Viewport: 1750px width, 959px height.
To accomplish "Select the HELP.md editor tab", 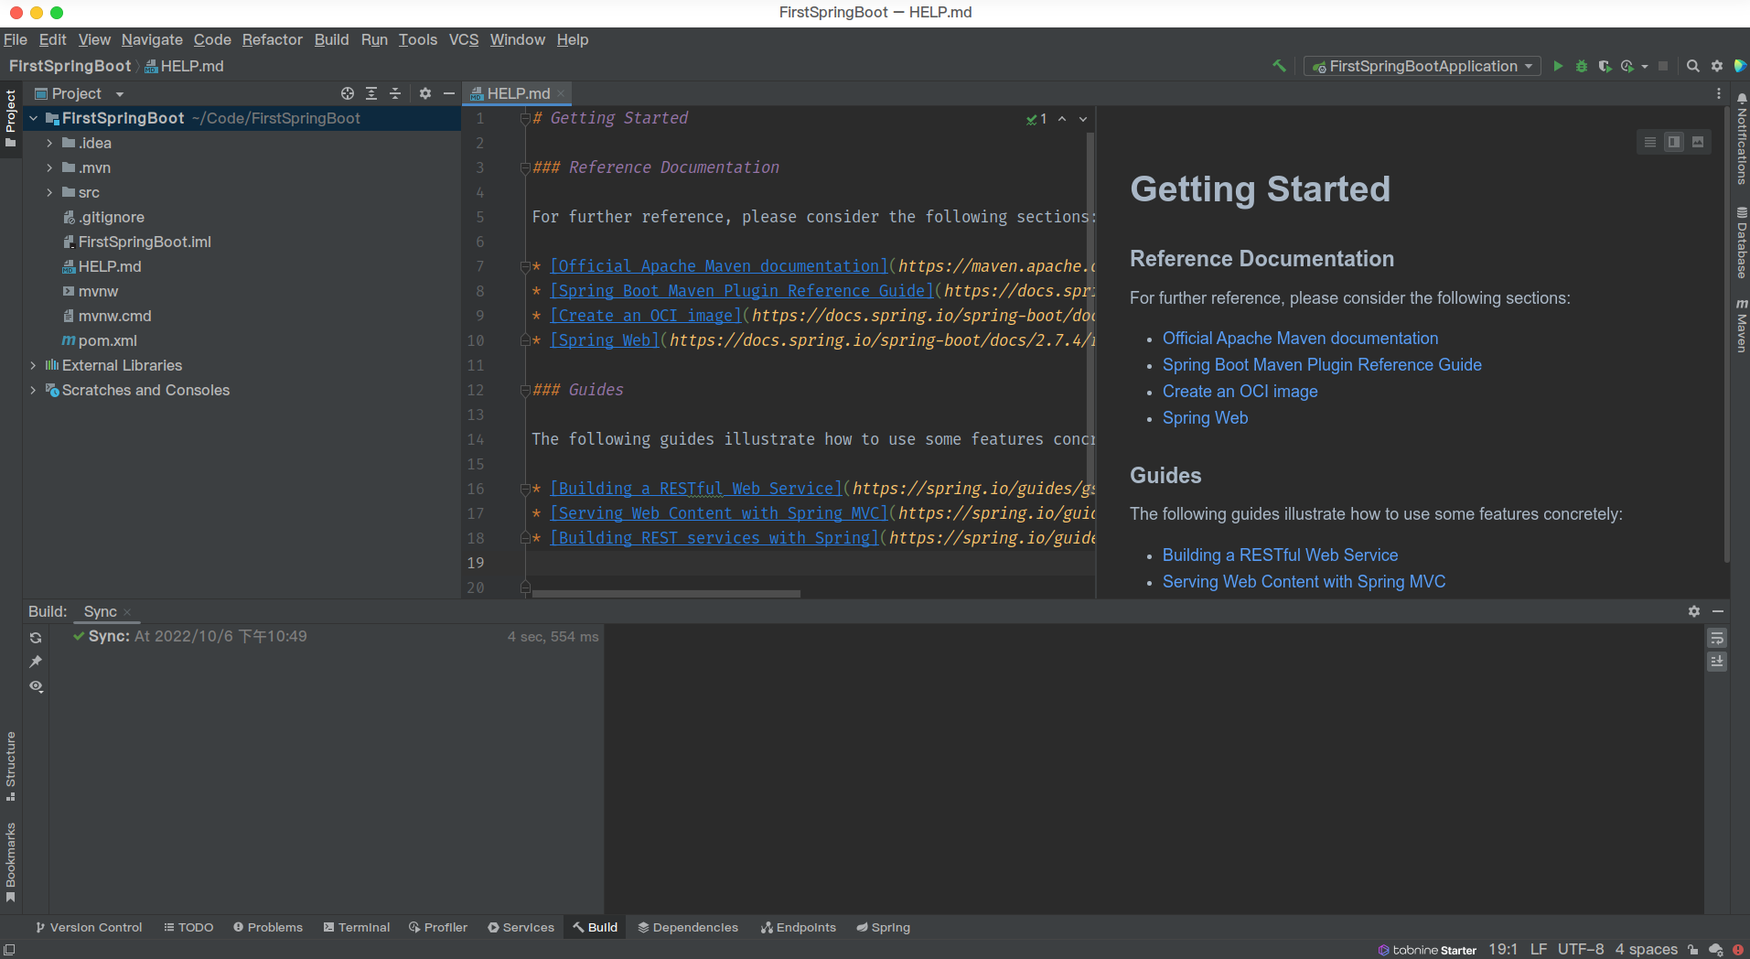I will point(518,93).
